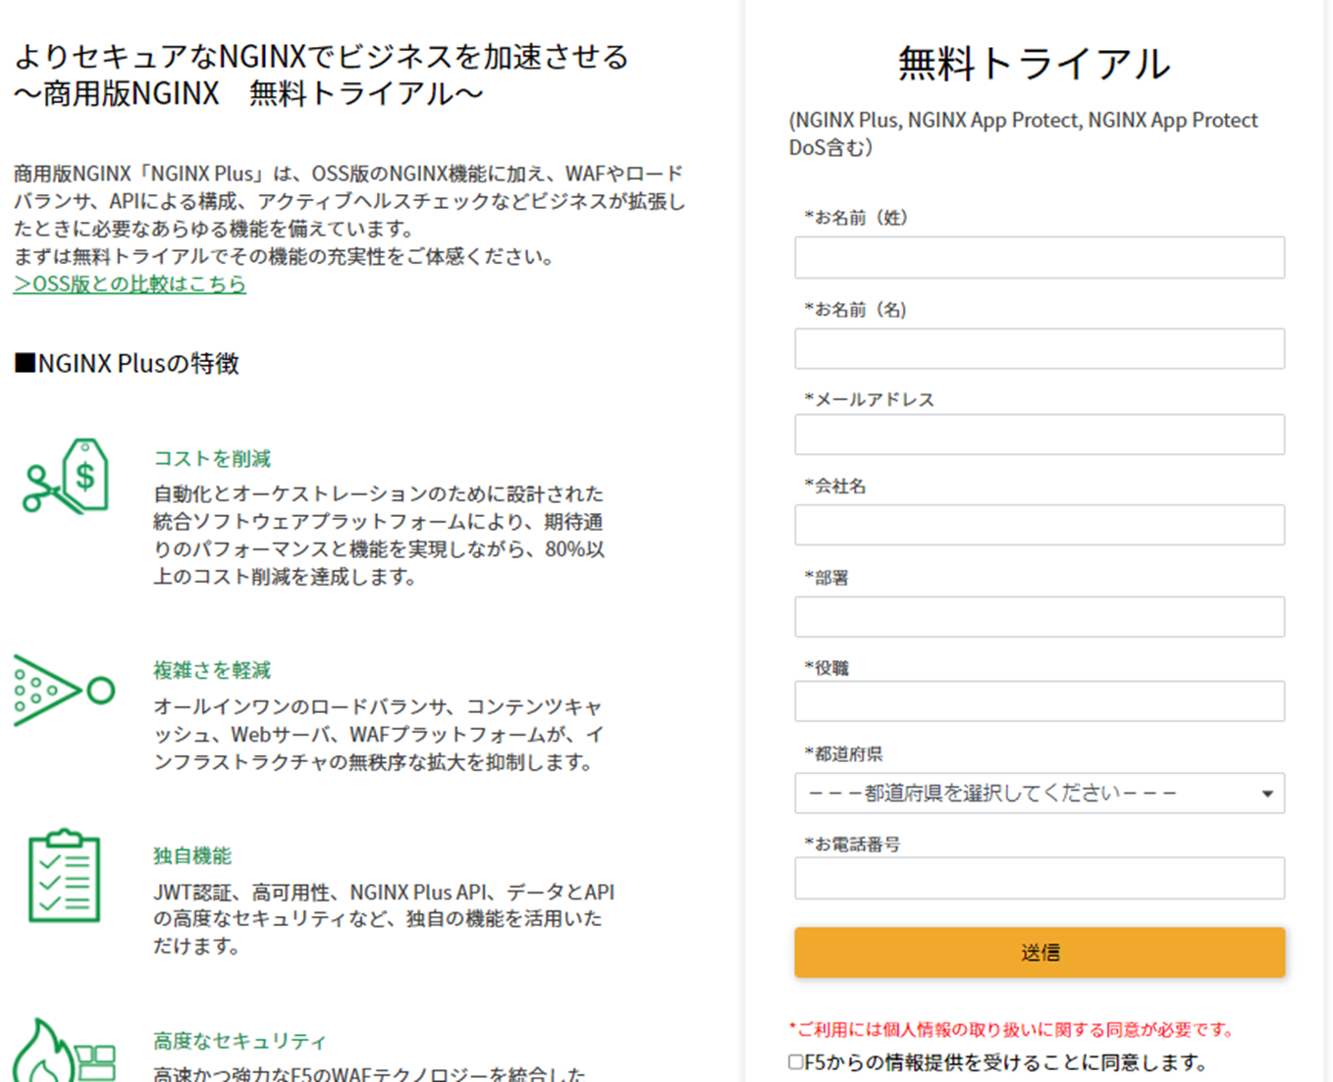Open the OSS版との比較はこちら link
The image size is (1333, 1082).
(130, 283)
